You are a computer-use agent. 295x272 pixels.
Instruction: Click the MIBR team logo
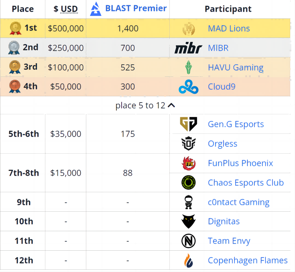pos(188,48)
